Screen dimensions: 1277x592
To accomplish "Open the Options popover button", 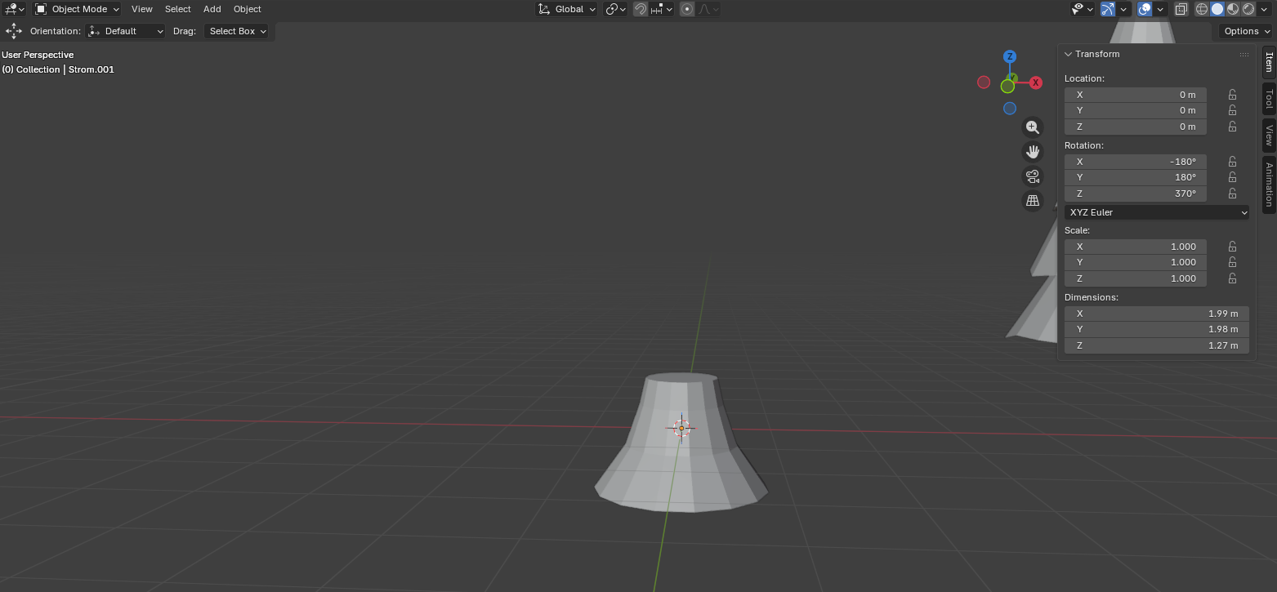I will point(1246,31).
